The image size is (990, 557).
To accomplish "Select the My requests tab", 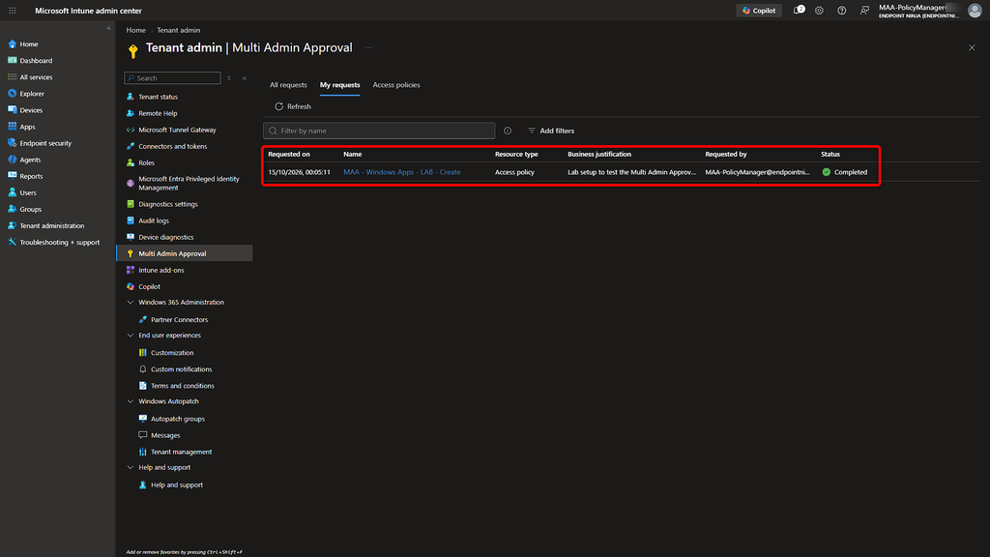I will tap(339, 85).
